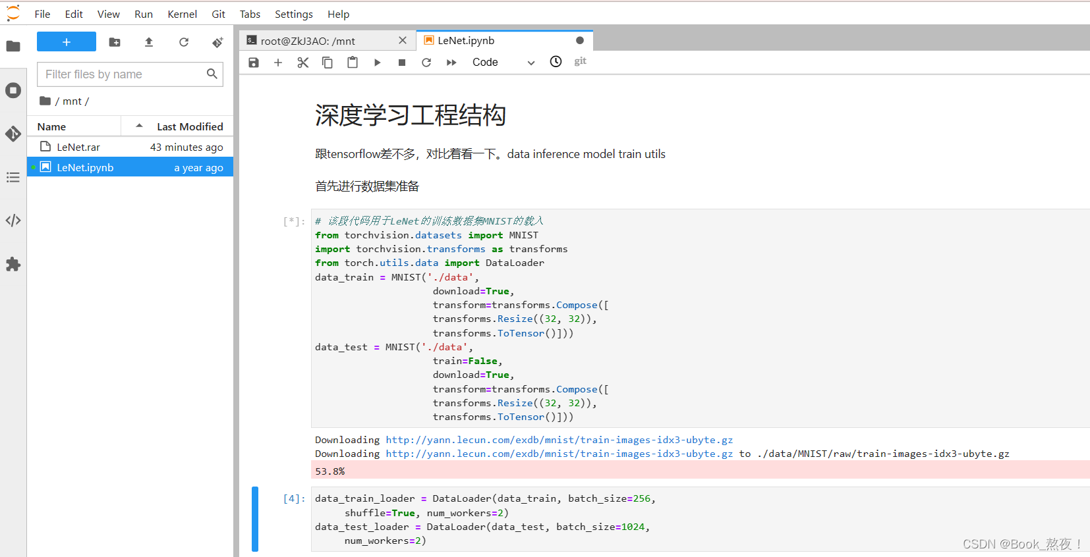Open the Tabs menu
The height and width of the screenshot is (557, 1090).
[x=250, y=14]
